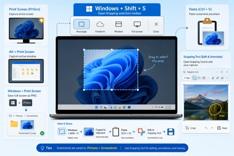Click the dashed selection icon in How it flows

(x=62, y=132)
